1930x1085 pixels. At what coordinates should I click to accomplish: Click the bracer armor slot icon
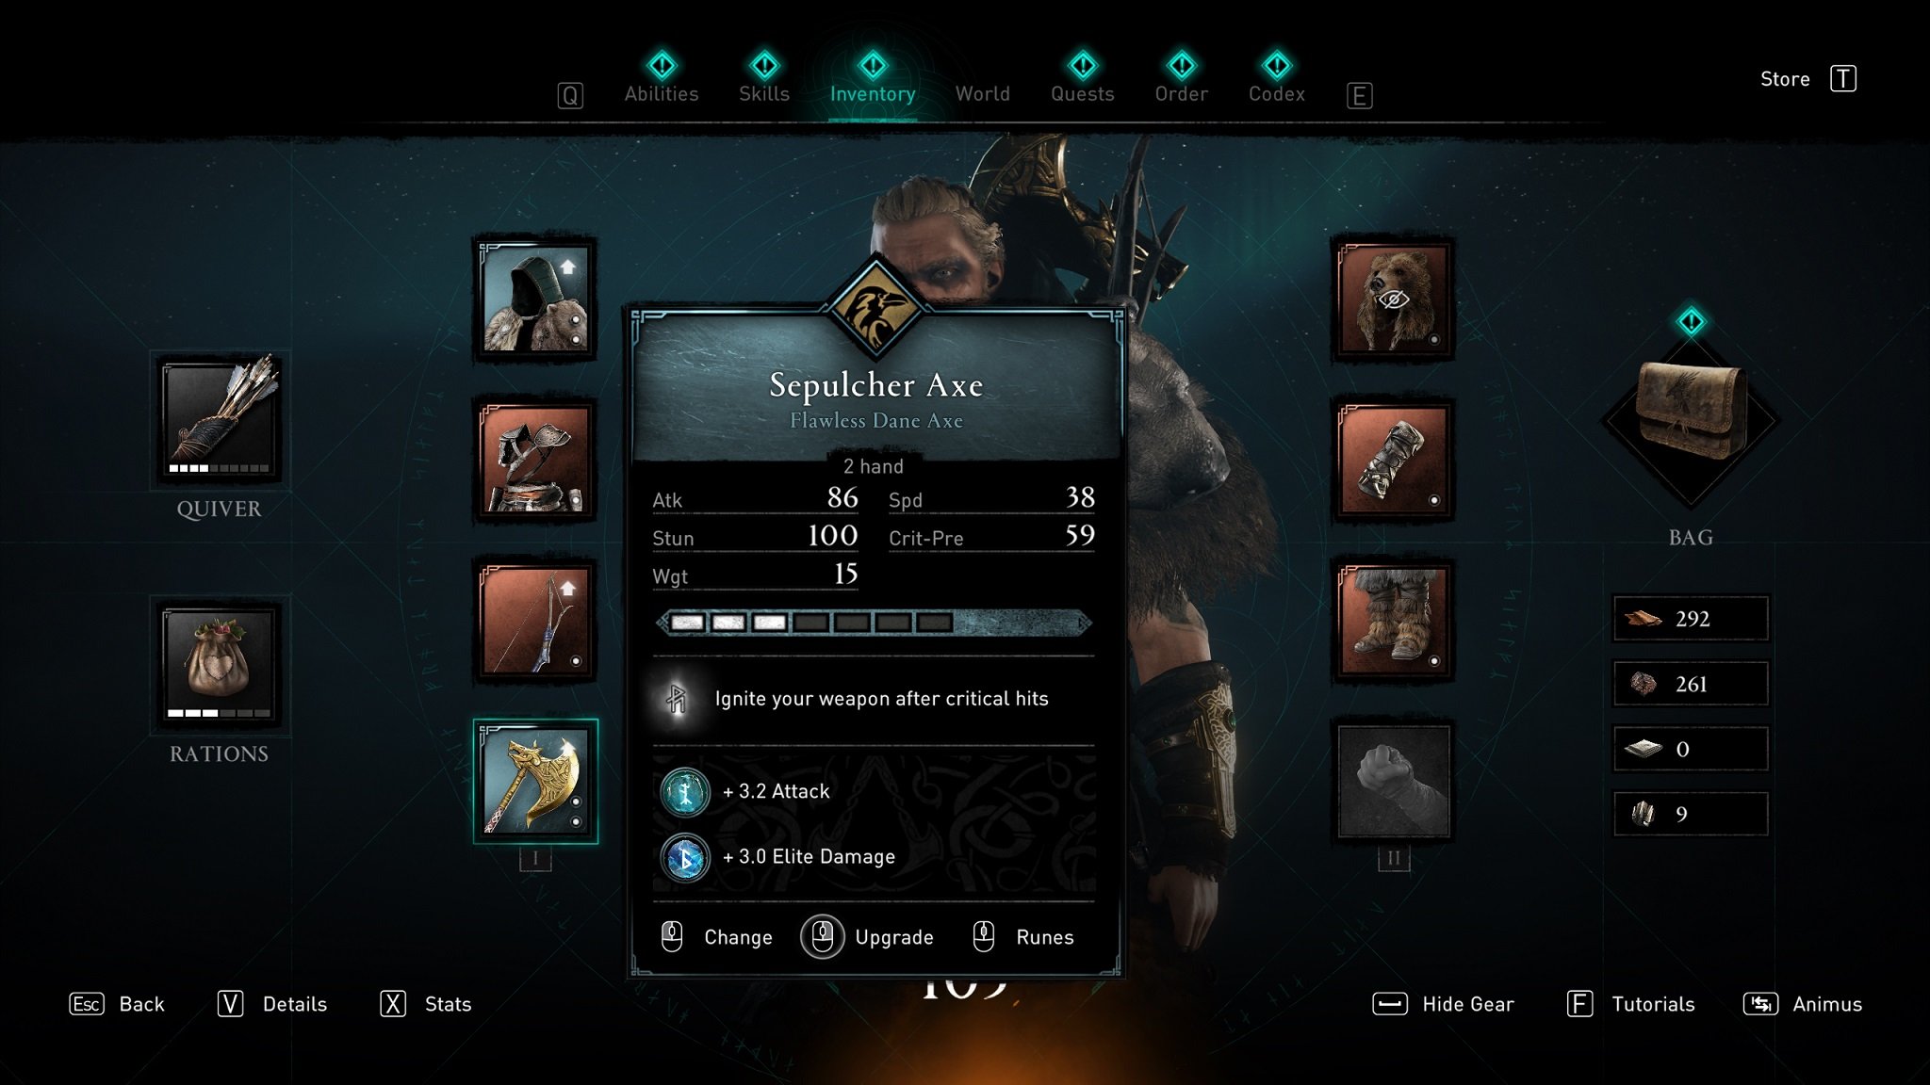click(x=1393, y=456)
